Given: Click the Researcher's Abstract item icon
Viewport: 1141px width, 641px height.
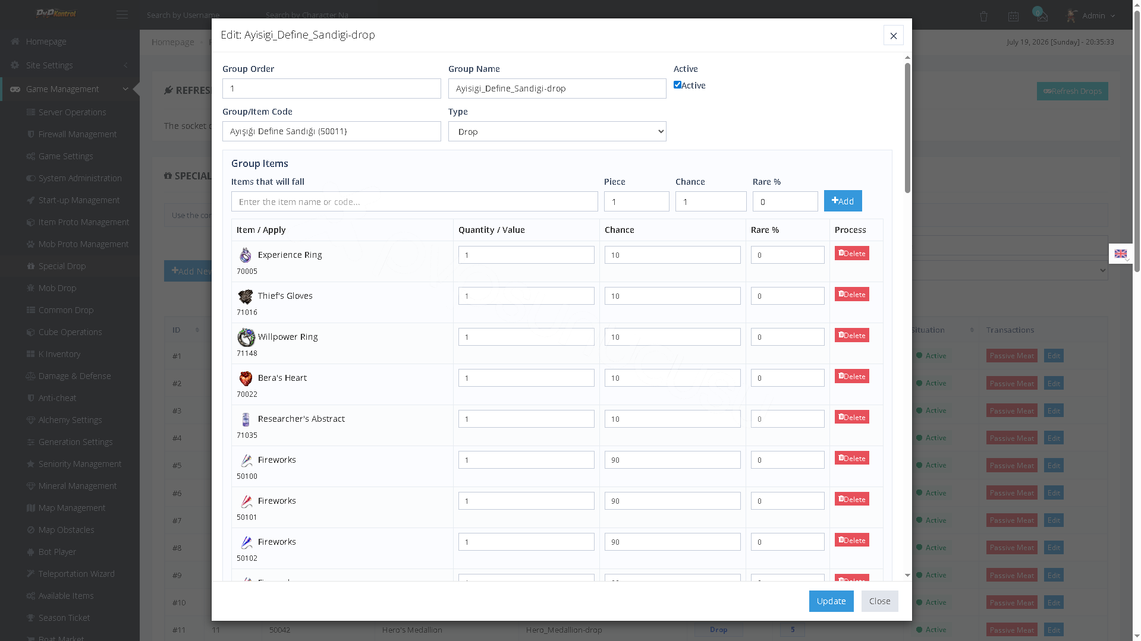Looking at the screenshot, I should pos(246,419).
